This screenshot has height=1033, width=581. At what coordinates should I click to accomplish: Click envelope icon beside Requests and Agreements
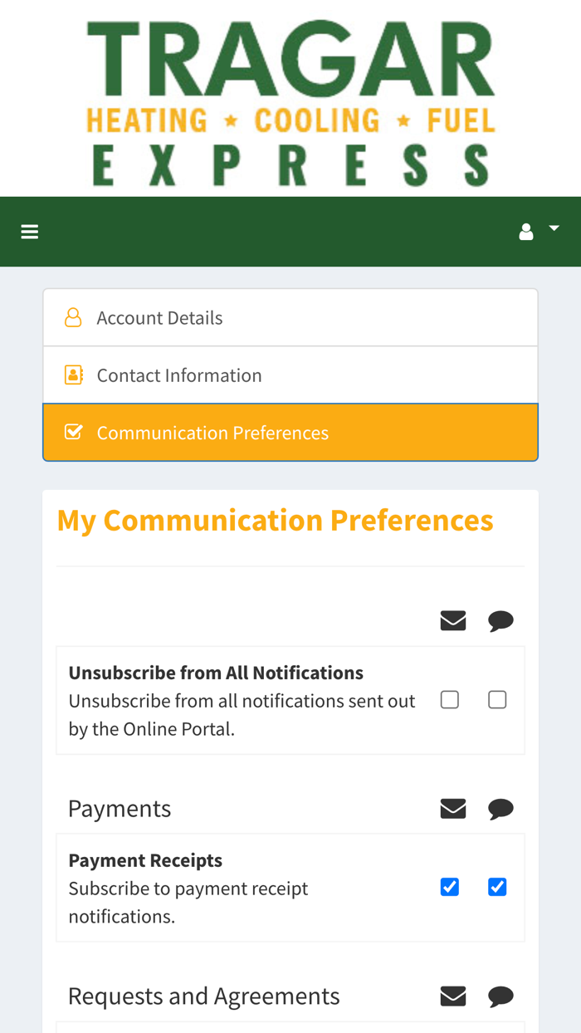click(453, 996)
